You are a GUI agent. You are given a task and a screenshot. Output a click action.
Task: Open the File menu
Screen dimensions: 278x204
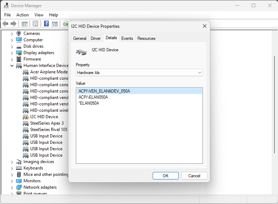(x=7, y=15)
